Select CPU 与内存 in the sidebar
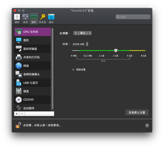 pos(33,32)
